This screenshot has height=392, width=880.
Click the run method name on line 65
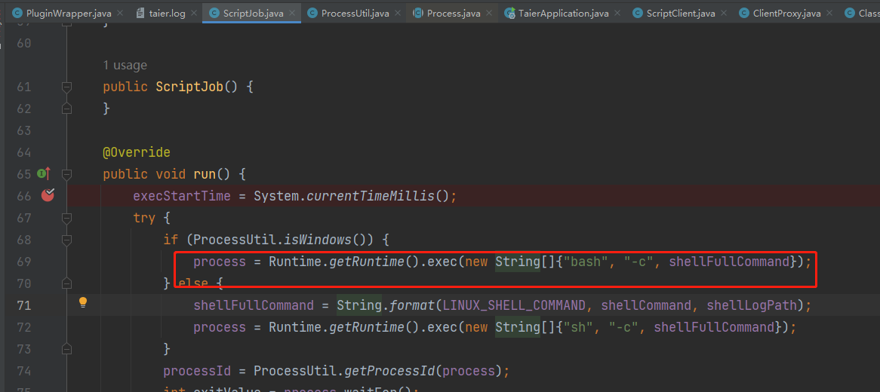point(205,174)
